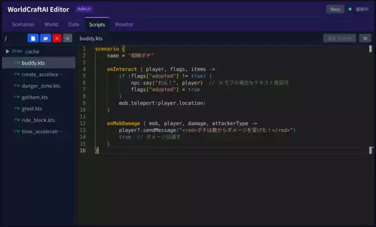
Task: Click the new folder icon
Action: (45, 38)
